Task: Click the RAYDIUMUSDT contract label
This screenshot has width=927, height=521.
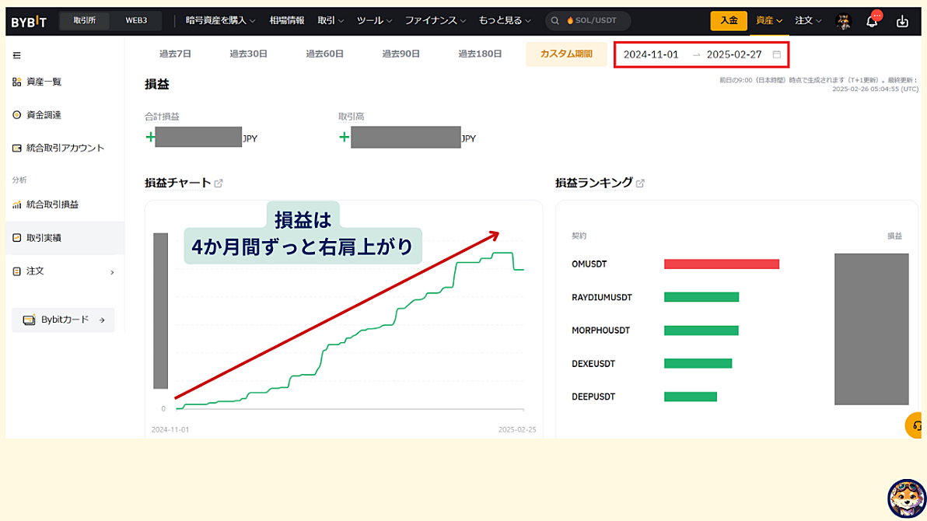Action: click(x=602, y=298)
